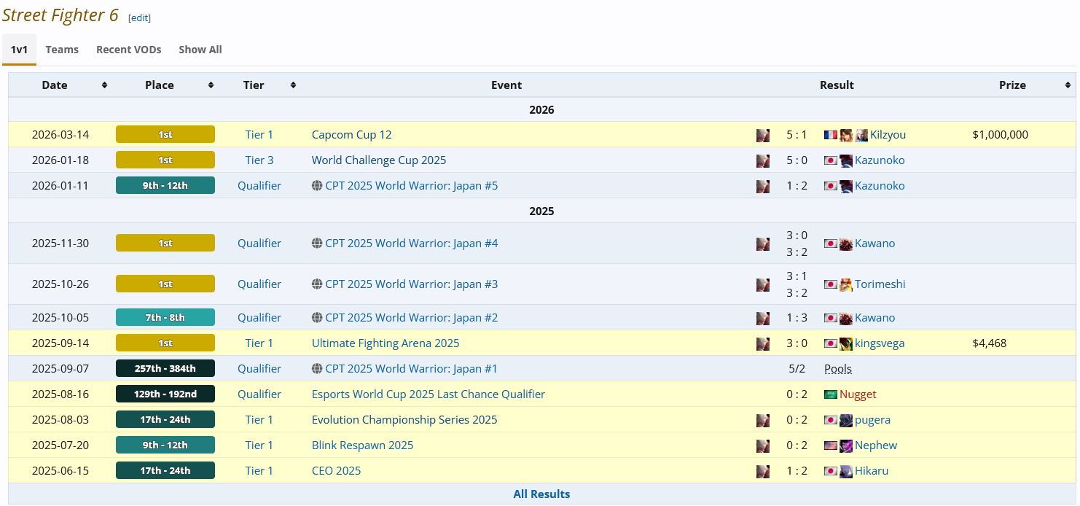The width and height of the screenshot is (1080, 506).
Task: Click the $4,468 prize value
Action: pos(990,343)
